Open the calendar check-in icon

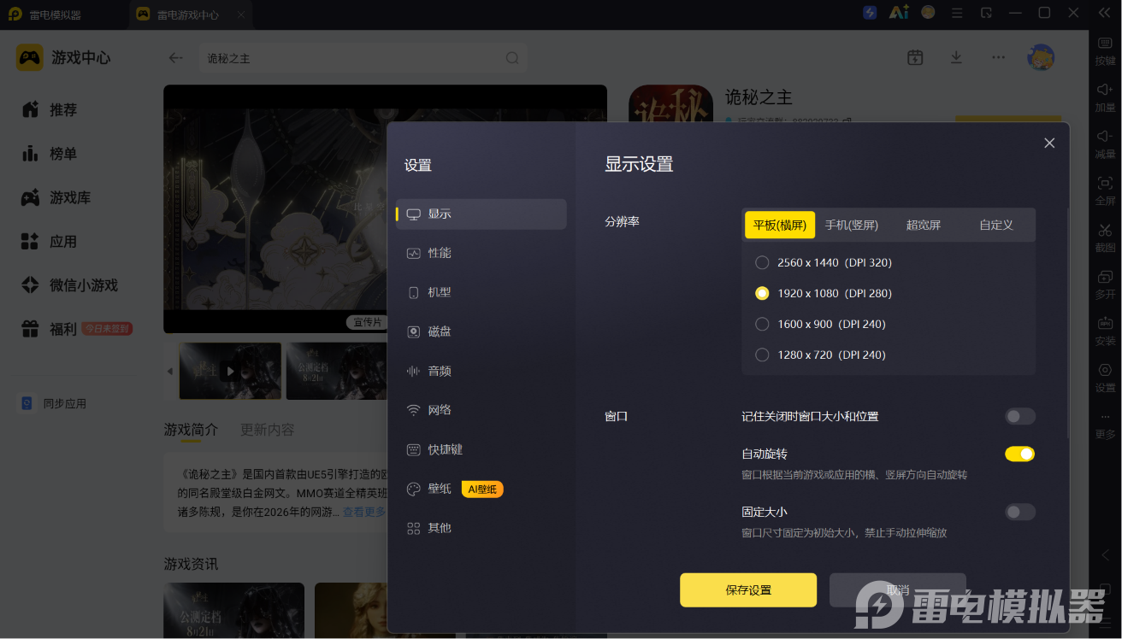pos(915,57)
